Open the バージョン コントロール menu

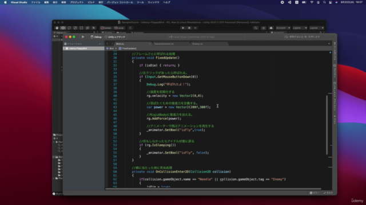point(120,2)
